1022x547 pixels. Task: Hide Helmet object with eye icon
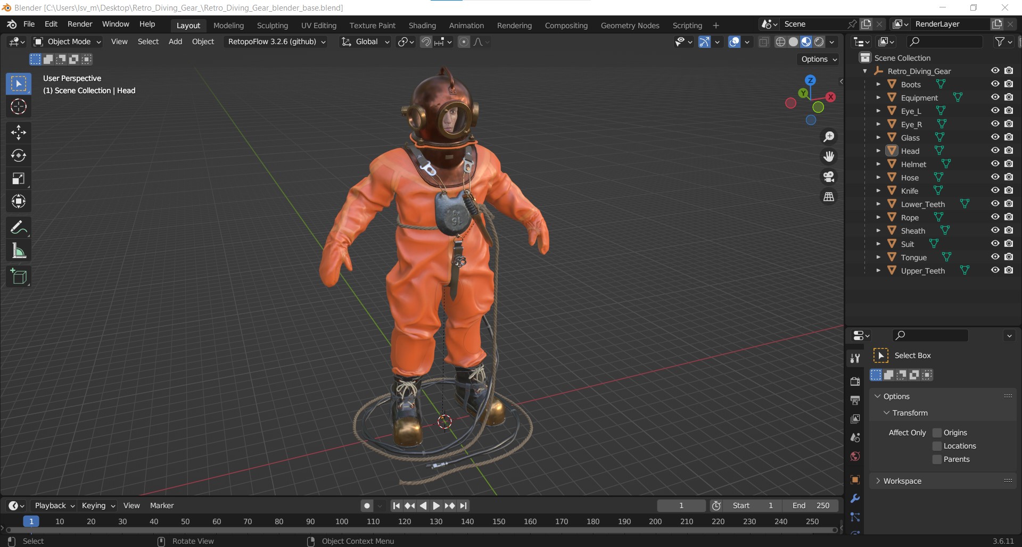[995, 164]
